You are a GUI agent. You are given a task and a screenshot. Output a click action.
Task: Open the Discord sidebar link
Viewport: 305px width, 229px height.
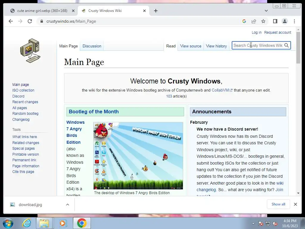[x=18, y=96]
